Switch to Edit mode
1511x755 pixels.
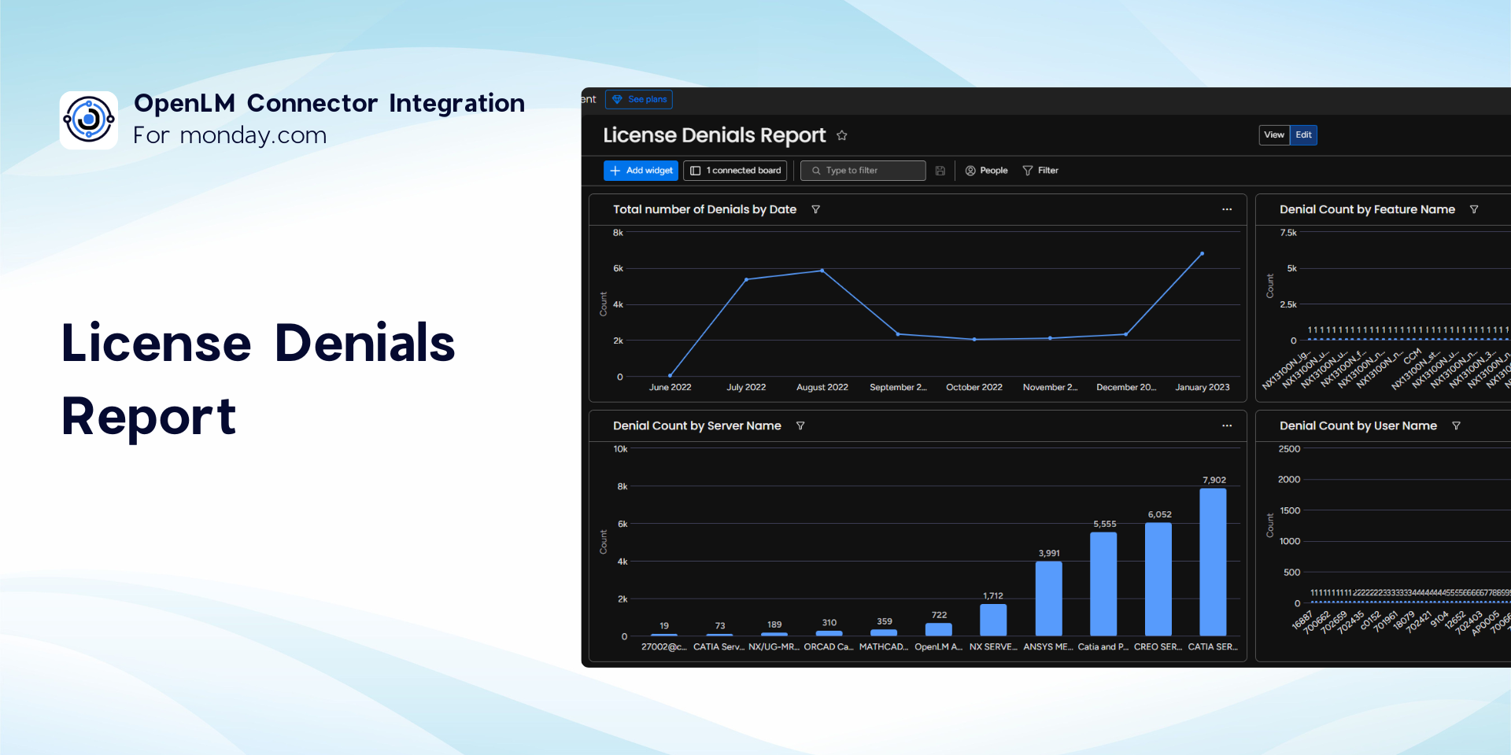point(1303,135)
